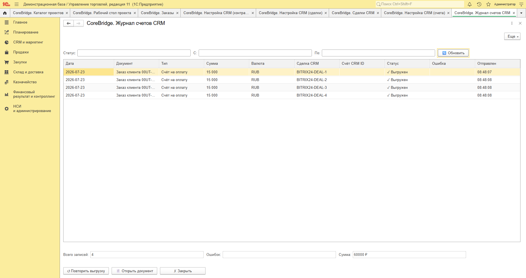Sort by the Ошибка column header
Image resolution: width=526 pixels, height=278 pixels.
452,64
